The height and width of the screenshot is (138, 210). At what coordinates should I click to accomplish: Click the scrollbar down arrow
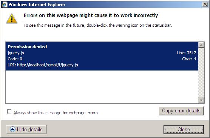coord(201,100)
